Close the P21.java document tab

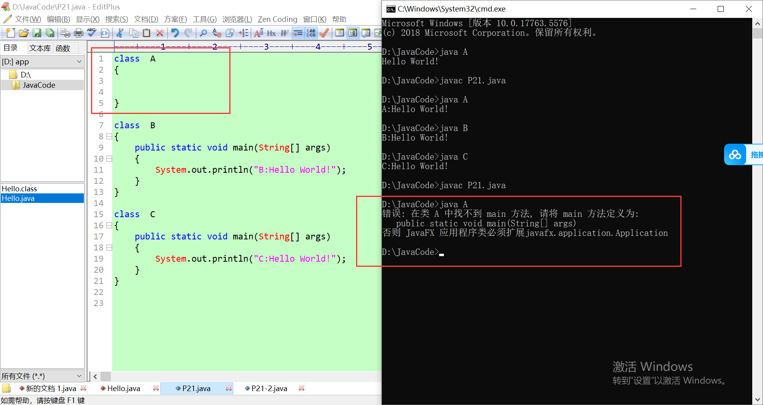[x=229, y=388]
